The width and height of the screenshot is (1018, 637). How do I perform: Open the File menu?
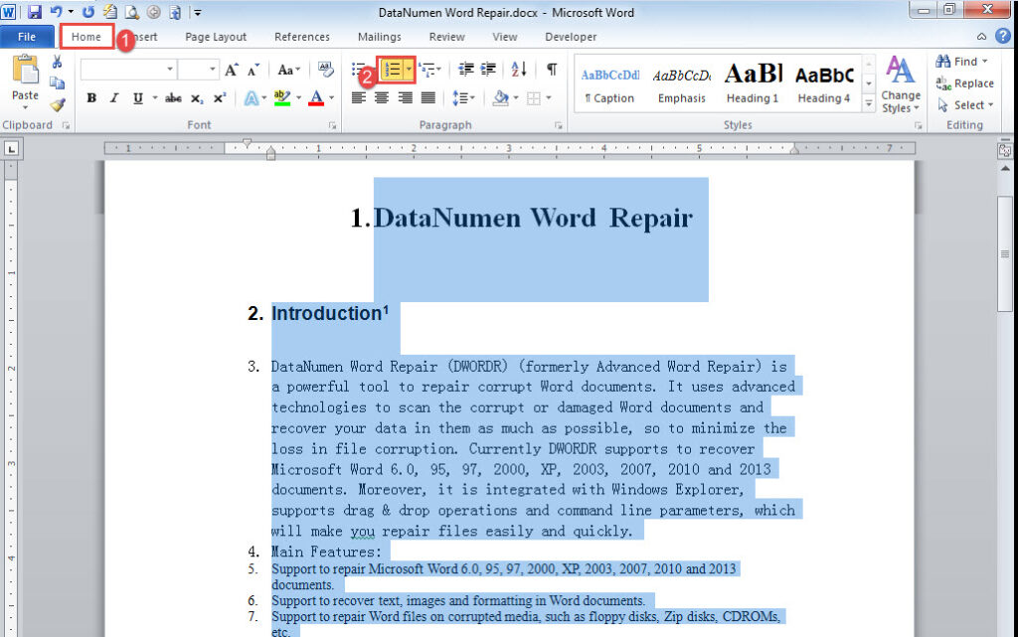pos(27,36)
